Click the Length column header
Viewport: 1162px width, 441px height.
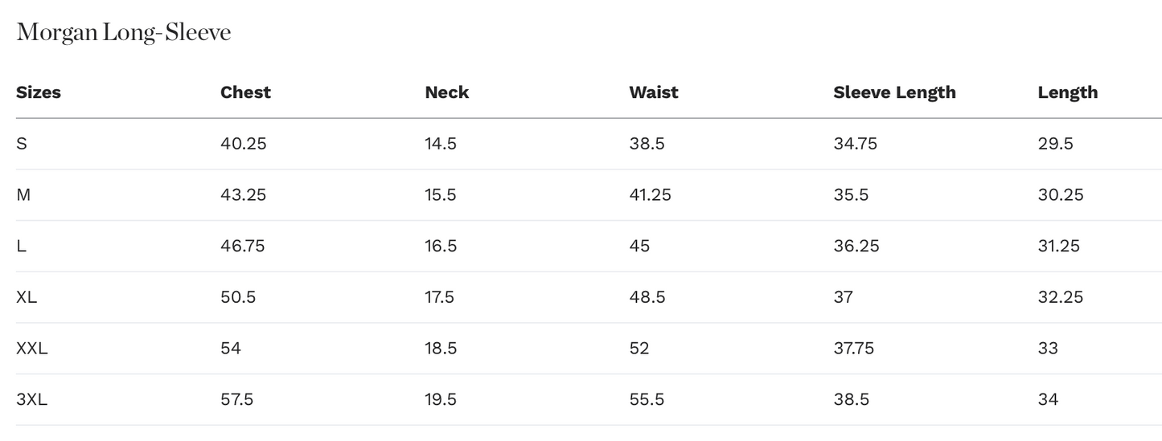click(x=1067, y=92)
